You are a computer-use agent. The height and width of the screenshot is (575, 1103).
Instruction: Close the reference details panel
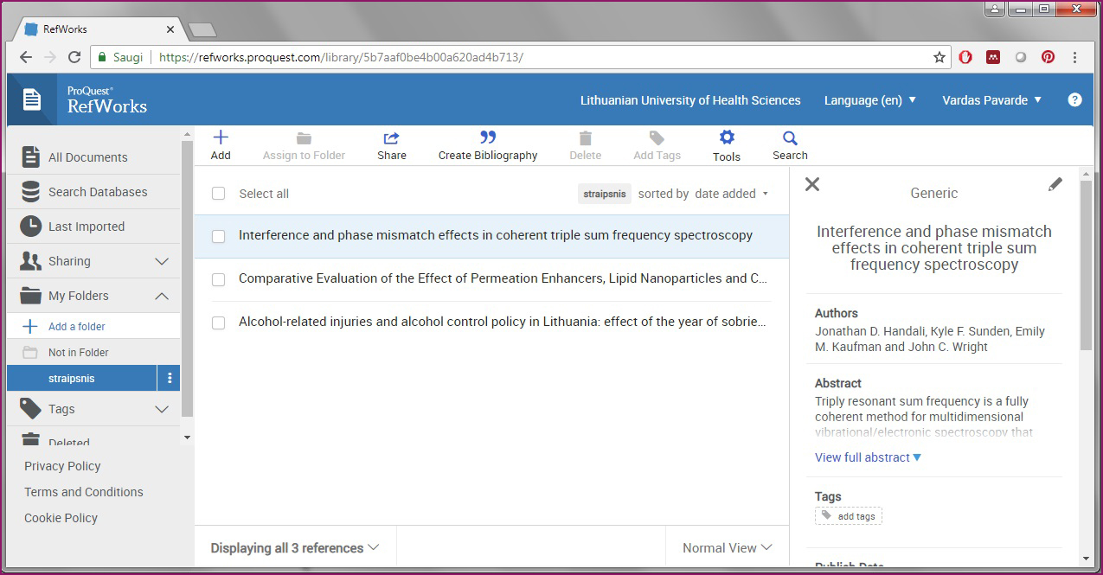pos(811,184)
